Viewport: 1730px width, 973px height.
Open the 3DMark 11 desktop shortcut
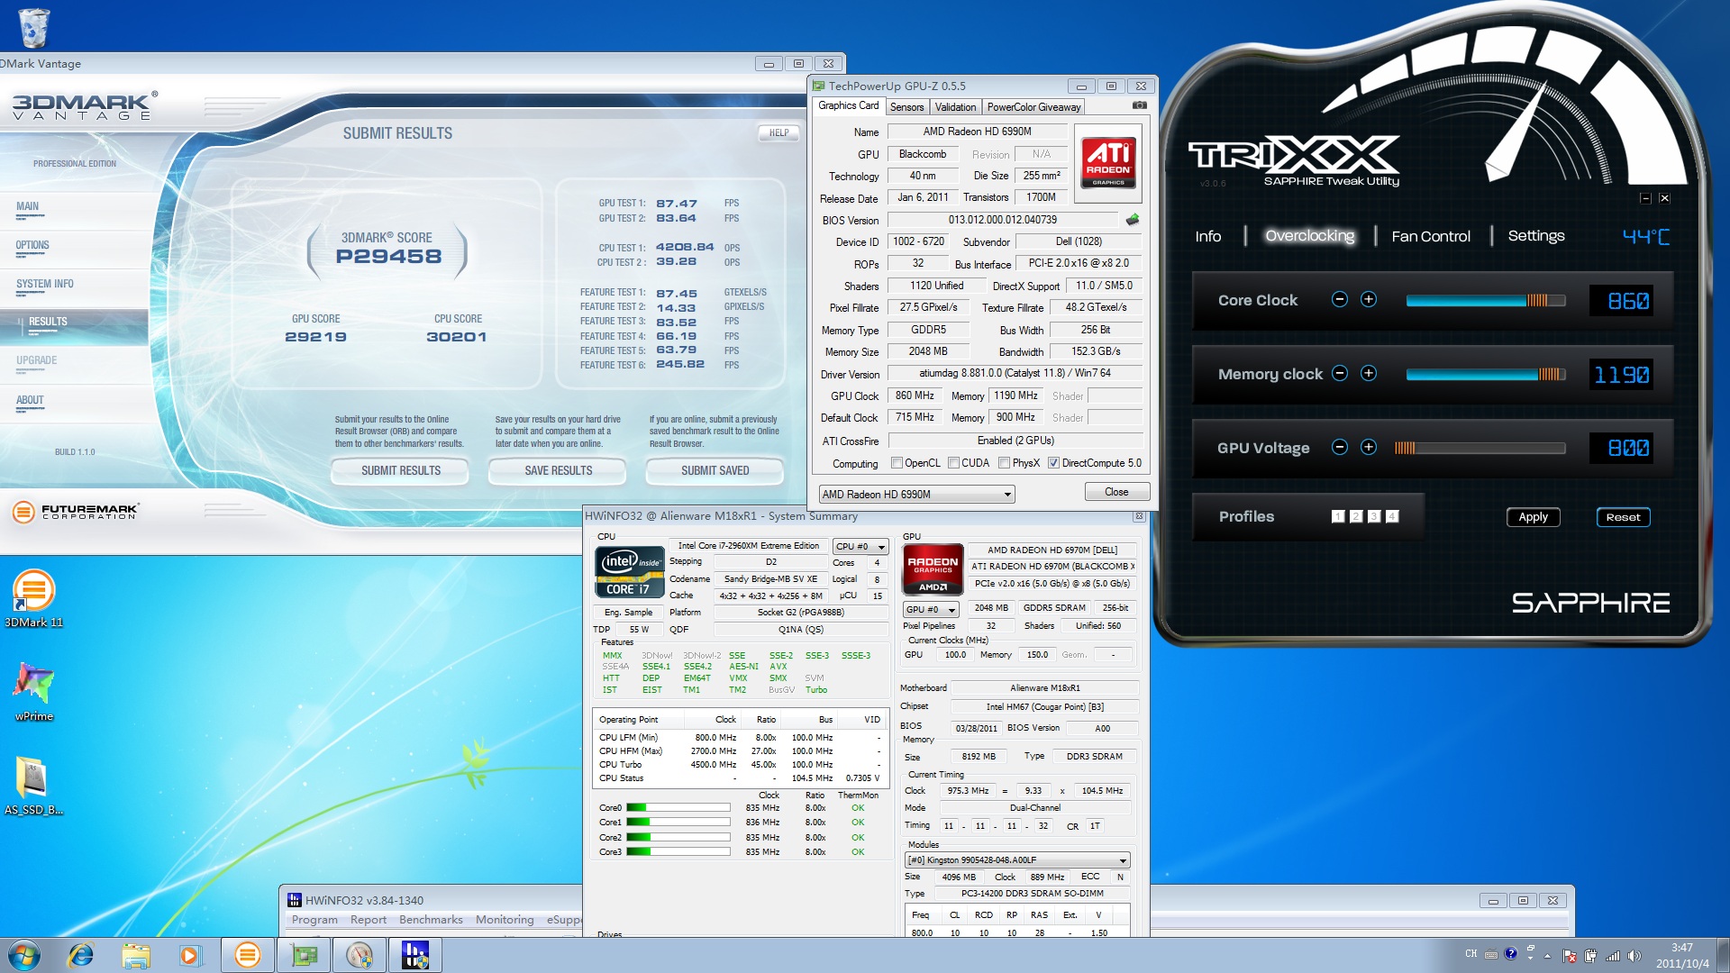click(33, 597)
